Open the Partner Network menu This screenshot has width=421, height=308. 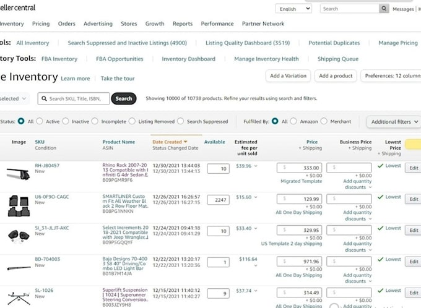tap(263, 24)
